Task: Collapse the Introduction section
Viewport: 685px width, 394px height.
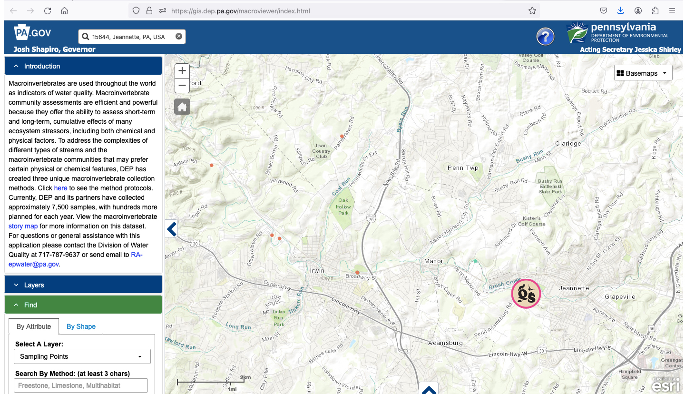Action: click(x=83, y=66)
